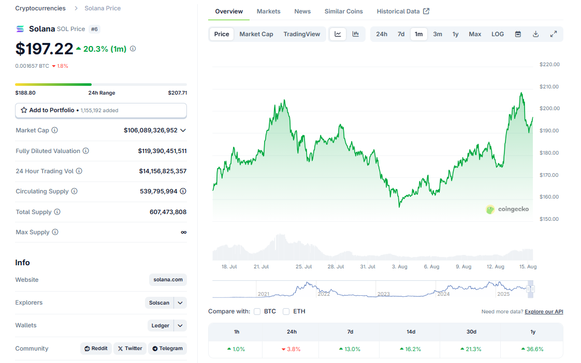Viewport: 581px width, 363px height.
Task: Enable ETH comparison checkbox
Action: [x=286, y=312]
